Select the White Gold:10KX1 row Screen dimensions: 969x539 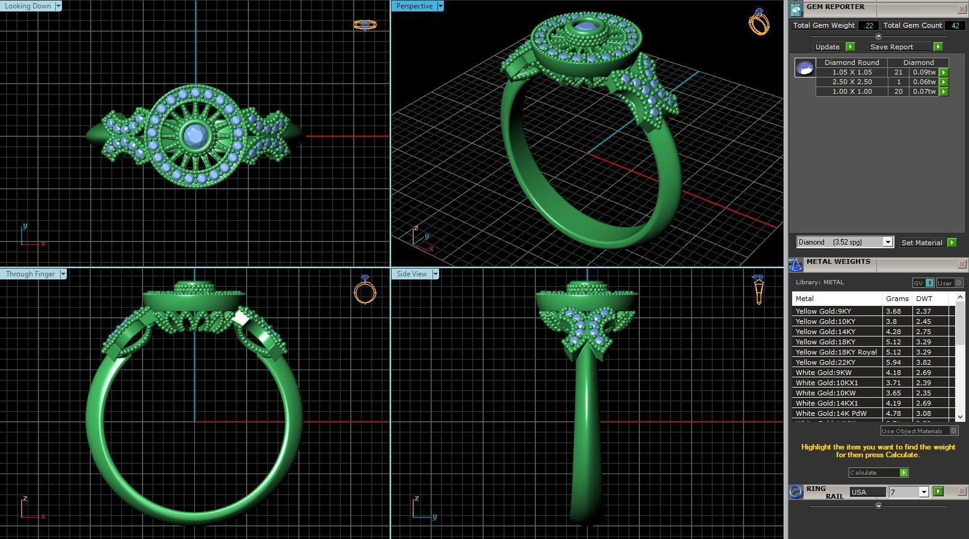[873, 383]
